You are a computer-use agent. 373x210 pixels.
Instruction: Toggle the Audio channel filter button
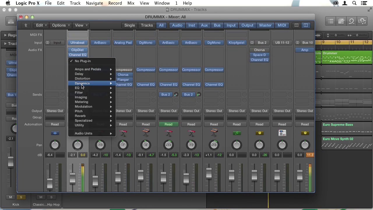click(177, 25)
